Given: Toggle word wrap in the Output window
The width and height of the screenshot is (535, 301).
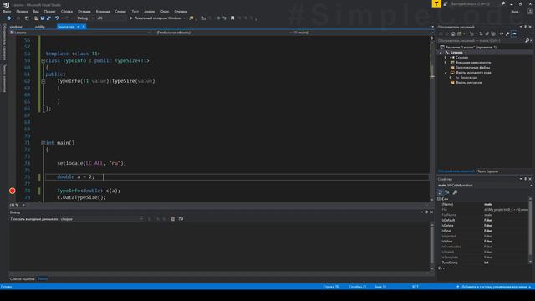Looking at the screenshot, I should 181,219.
